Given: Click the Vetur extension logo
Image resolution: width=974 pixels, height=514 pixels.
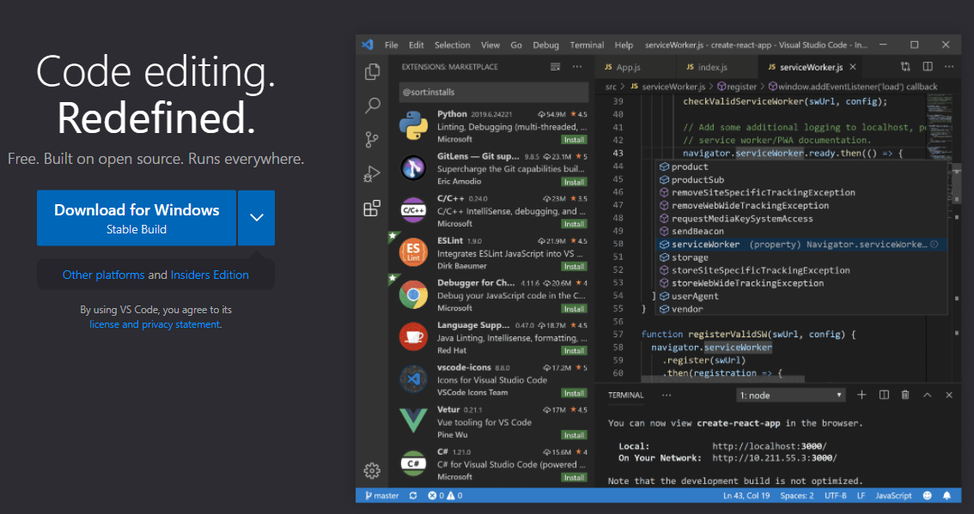Looking at the screenshot, I should pos(414,420).
